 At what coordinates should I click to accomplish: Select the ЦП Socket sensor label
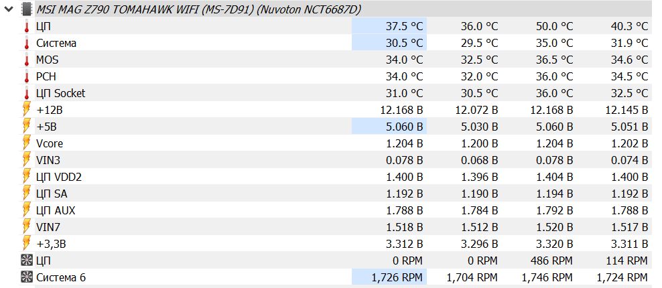61,93
